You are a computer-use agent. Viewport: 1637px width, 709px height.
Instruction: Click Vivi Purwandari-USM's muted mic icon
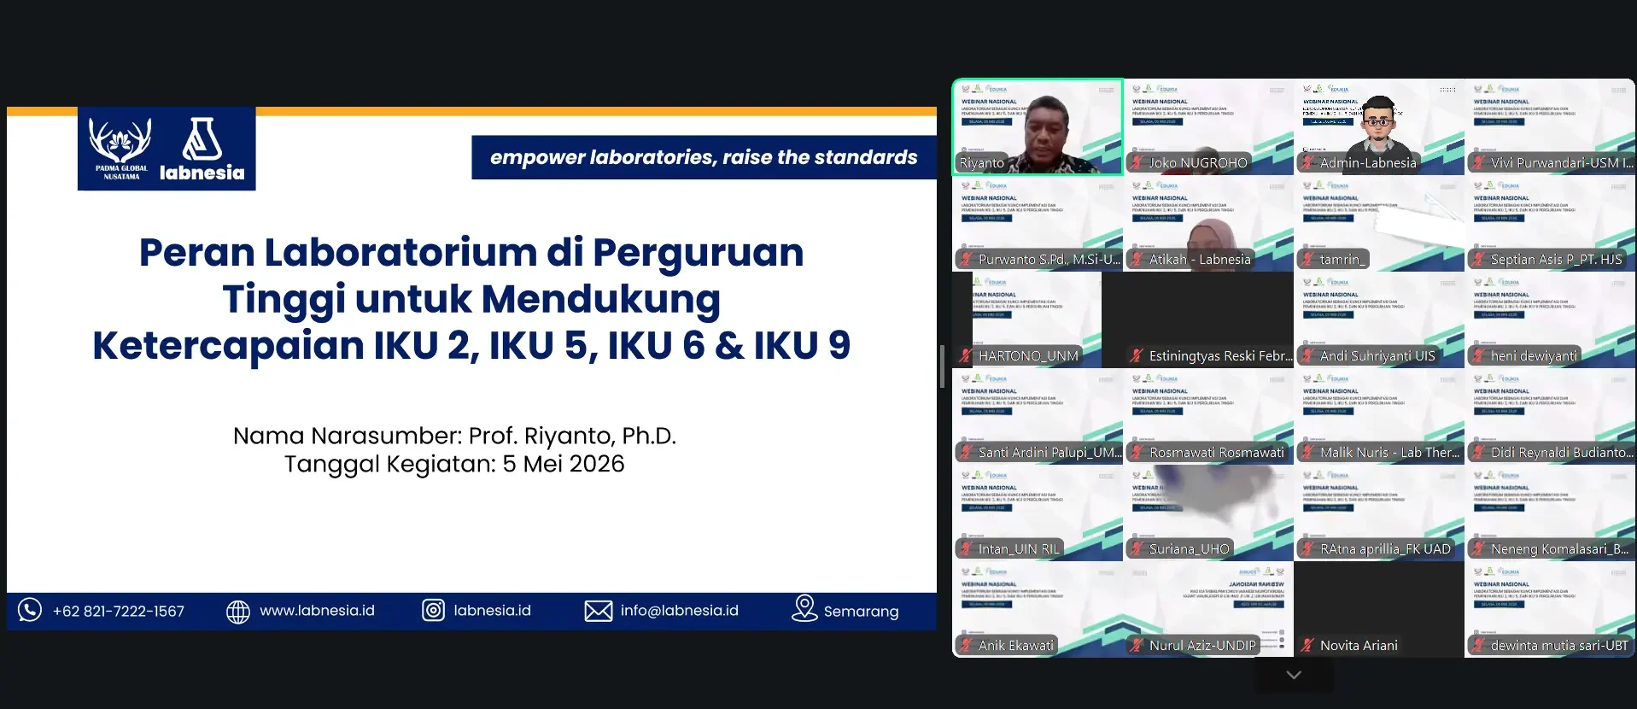pyautogui.click(x=1478, y=162)
